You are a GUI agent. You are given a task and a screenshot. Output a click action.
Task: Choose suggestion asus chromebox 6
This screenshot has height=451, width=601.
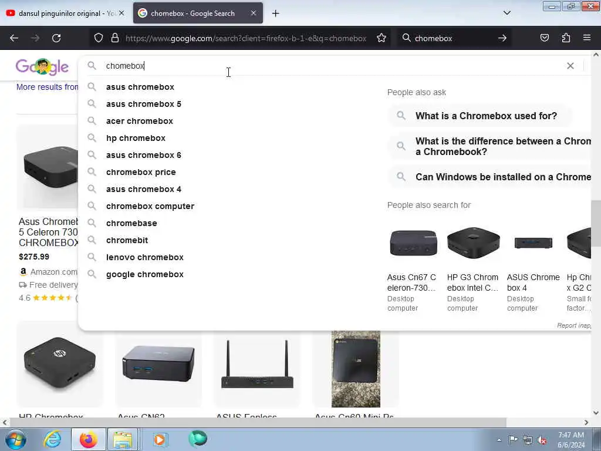coord(143,155)
